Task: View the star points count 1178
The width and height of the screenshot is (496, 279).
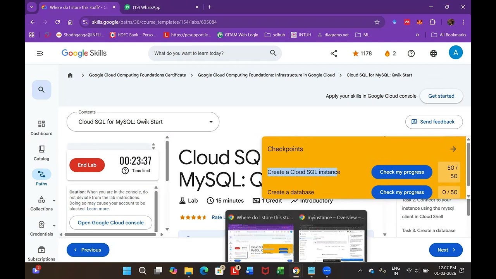Action: click(x=362, y=53)
